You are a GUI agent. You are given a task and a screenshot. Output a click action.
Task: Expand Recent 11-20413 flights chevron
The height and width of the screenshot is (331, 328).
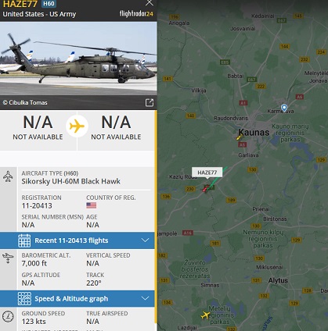pyautogui.click(x=146, y=240)
